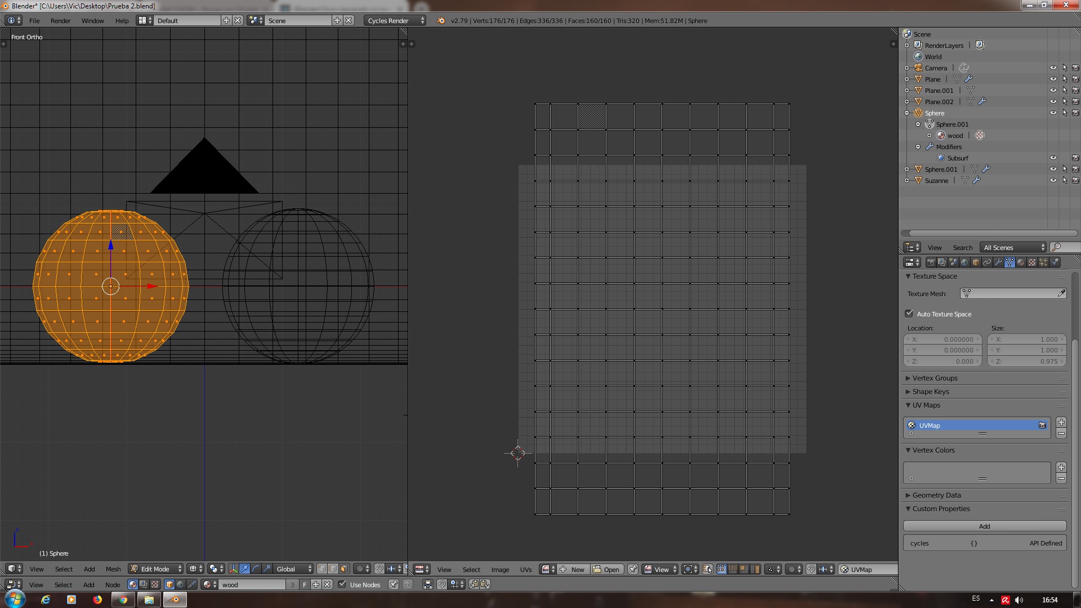
Task: Open the Object properties cube tab
Action: tap(976, 262)
